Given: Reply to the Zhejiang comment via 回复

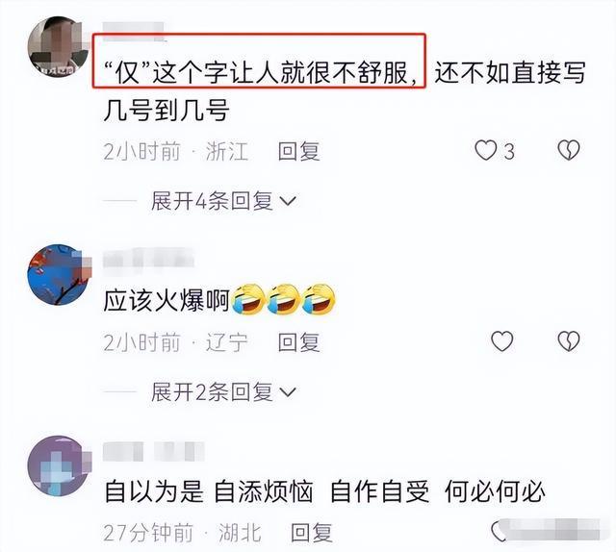Looking at the screenshot, I should pyautogui.click(x=298, y=151).
